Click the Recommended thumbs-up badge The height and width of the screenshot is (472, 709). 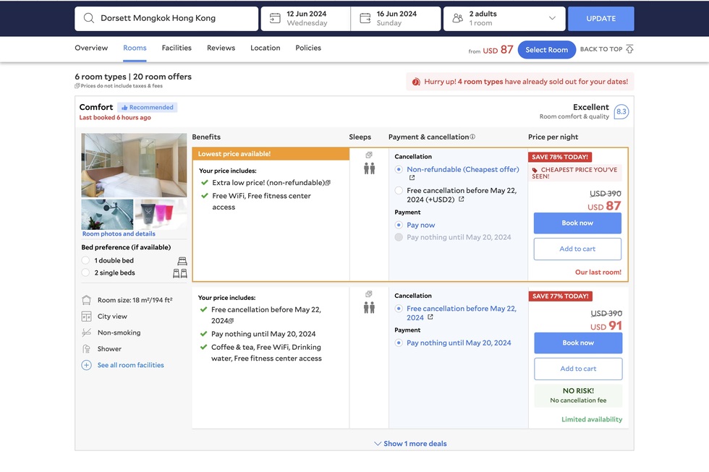[x=148, y=107]
